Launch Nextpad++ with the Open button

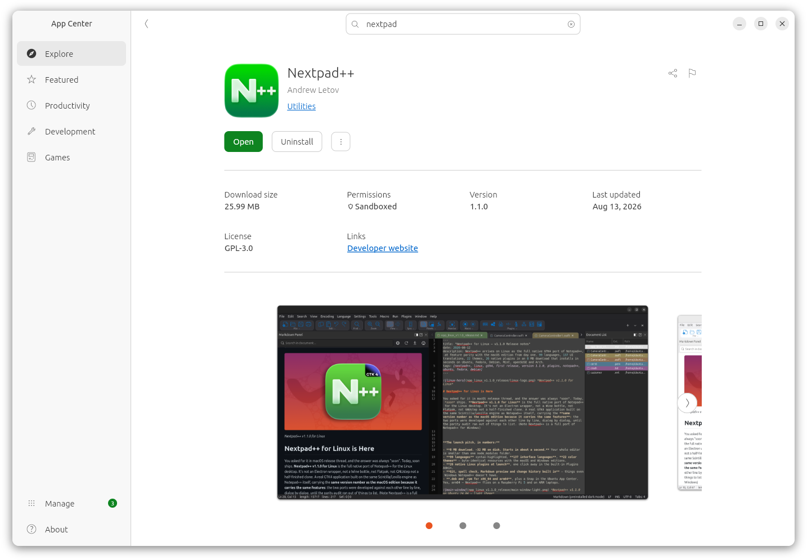(x=243, y=142)
